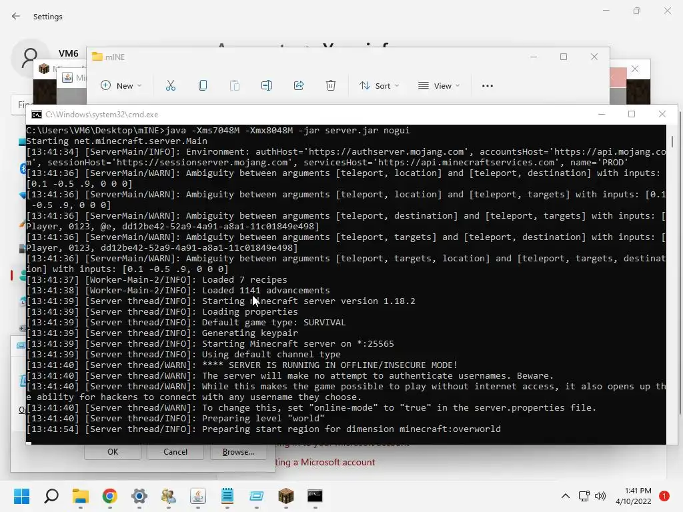This screenshot has height=512, width=683.
Task: Click the volume speaker icon in tray
Action: [x=600, y=496]
